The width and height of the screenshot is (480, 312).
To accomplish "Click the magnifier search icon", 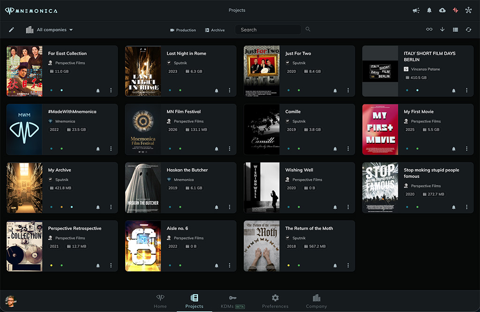I will (308, 30).
